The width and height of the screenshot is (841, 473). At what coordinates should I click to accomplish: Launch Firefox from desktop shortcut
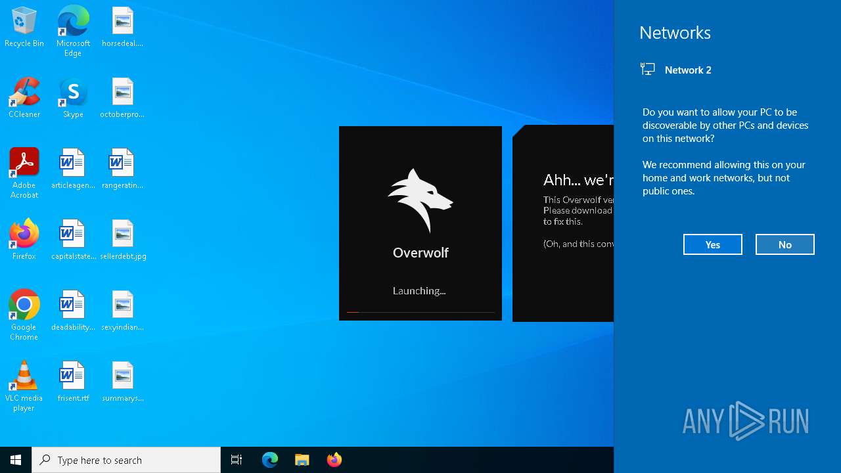pyautogui.click(x=24, y=240)
